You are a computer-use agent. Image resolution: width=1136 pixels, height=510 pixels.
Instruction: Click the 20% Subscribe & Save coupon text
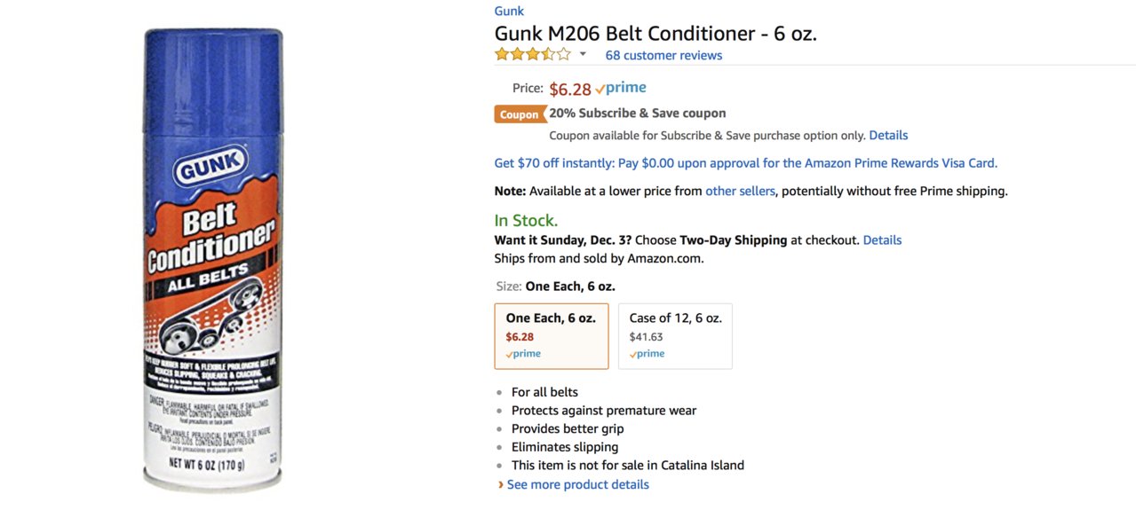pyautogui.click(x=638, y=114)
